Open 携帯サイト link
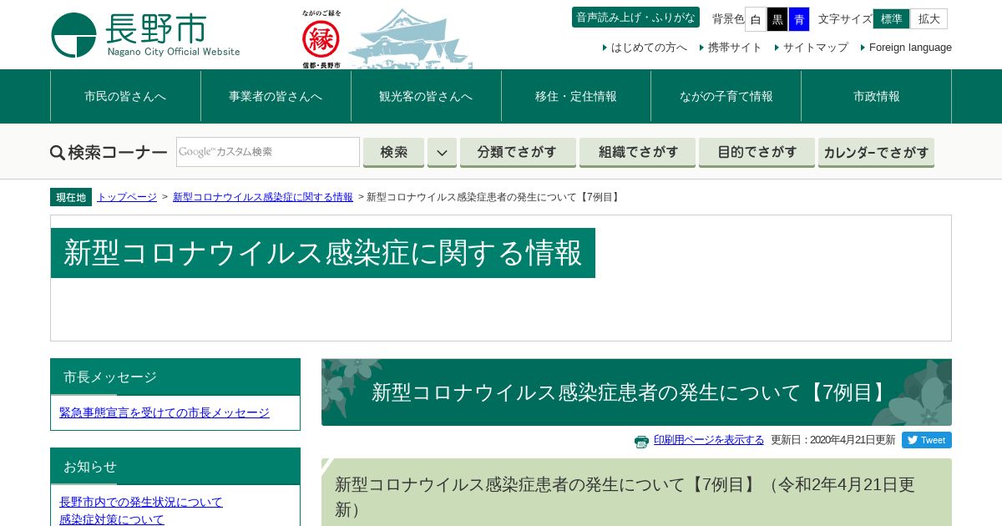Viewport: 1002px width, 526px height. tap(735, 48)
